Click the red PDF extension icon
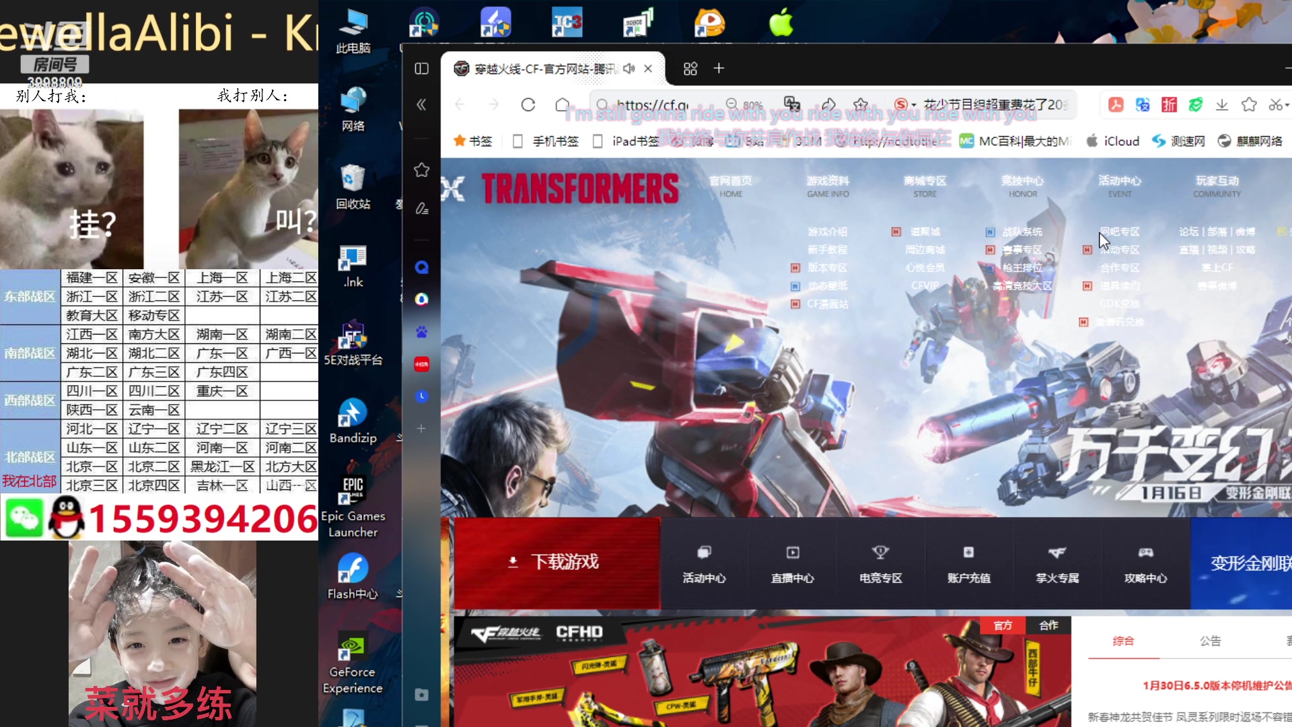1292x727 pixels. [1116, 104]
